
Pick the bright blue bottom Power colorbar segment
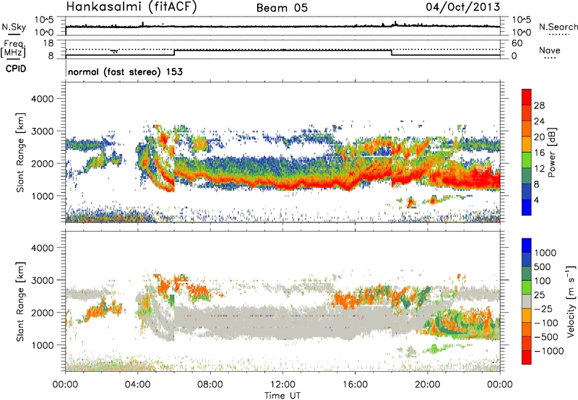(x=527, y=207)
